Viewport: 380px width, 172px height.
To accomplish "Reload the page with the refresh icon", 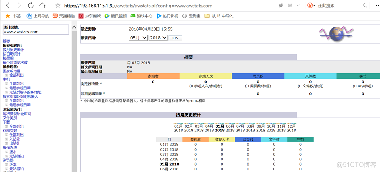I will tap(31, 5).
